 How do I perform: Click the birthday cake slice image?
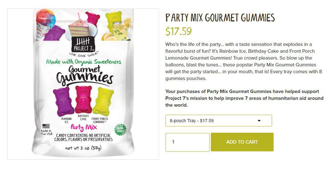coord(79,28)
